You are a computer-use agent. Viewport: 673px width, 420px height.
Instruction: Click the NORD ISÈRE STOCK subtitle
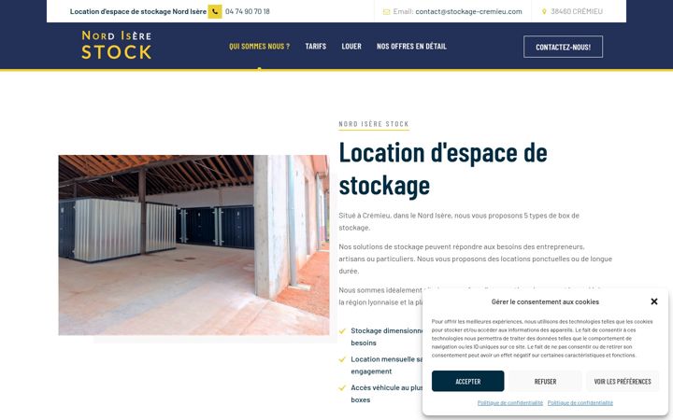(x=374, y=124)
